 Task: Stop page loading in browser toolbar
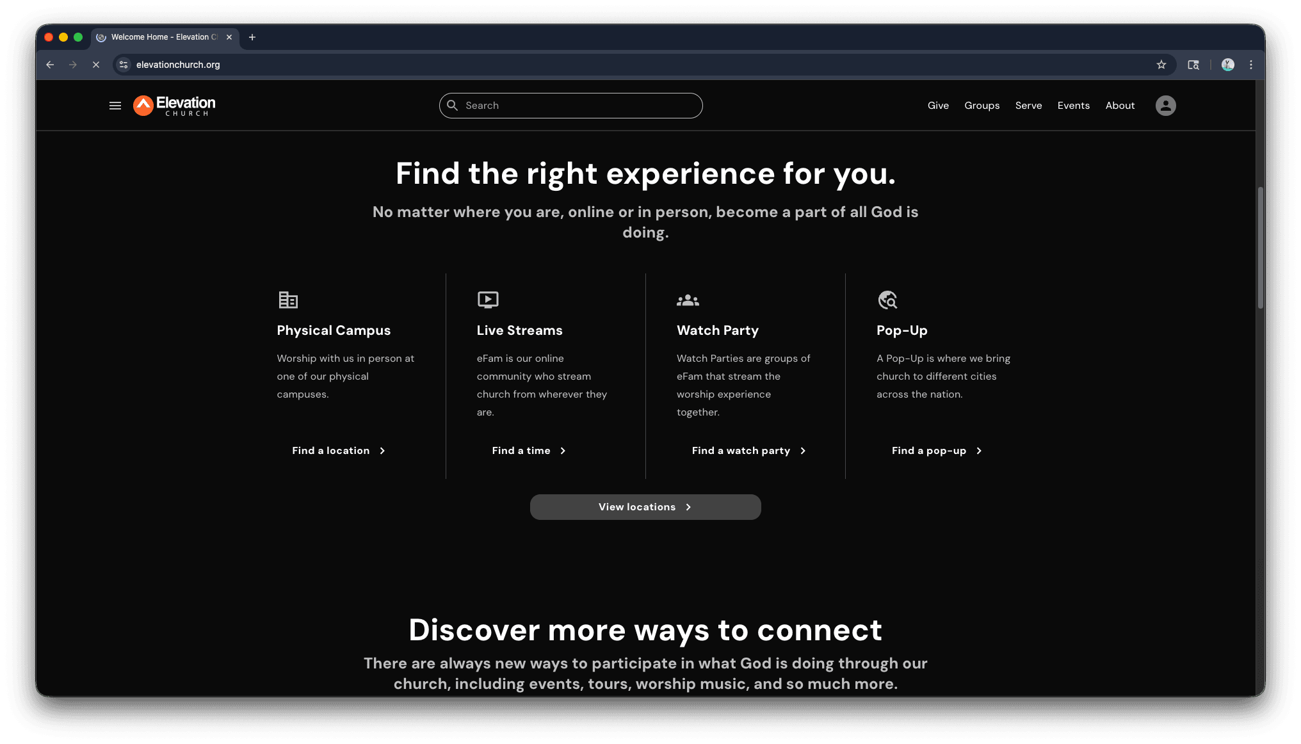96,65
